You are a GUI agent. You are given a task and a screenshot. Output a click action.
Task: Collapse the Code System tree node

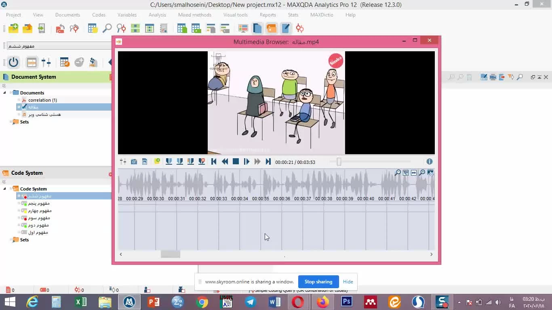[5, 189]
